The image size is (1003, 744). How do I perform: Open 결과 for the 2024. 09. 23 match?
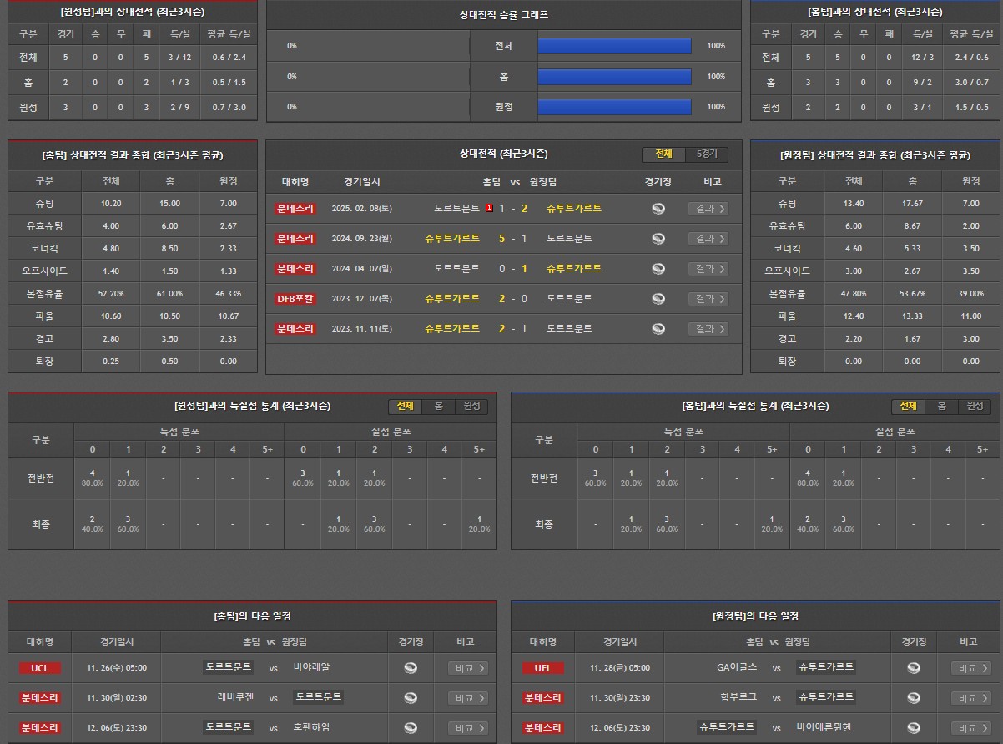click(x=708, y=239)
